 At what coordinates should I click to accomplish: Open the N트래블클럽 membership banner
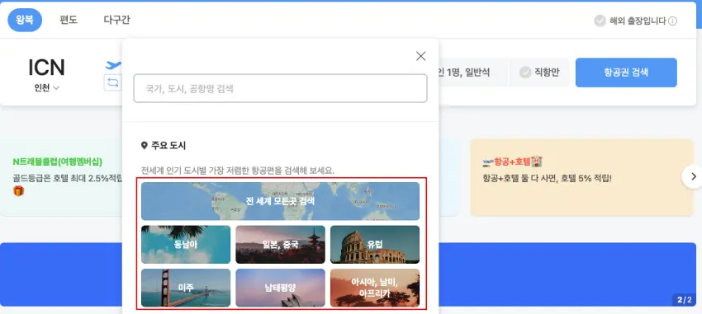tap(62, 177)
